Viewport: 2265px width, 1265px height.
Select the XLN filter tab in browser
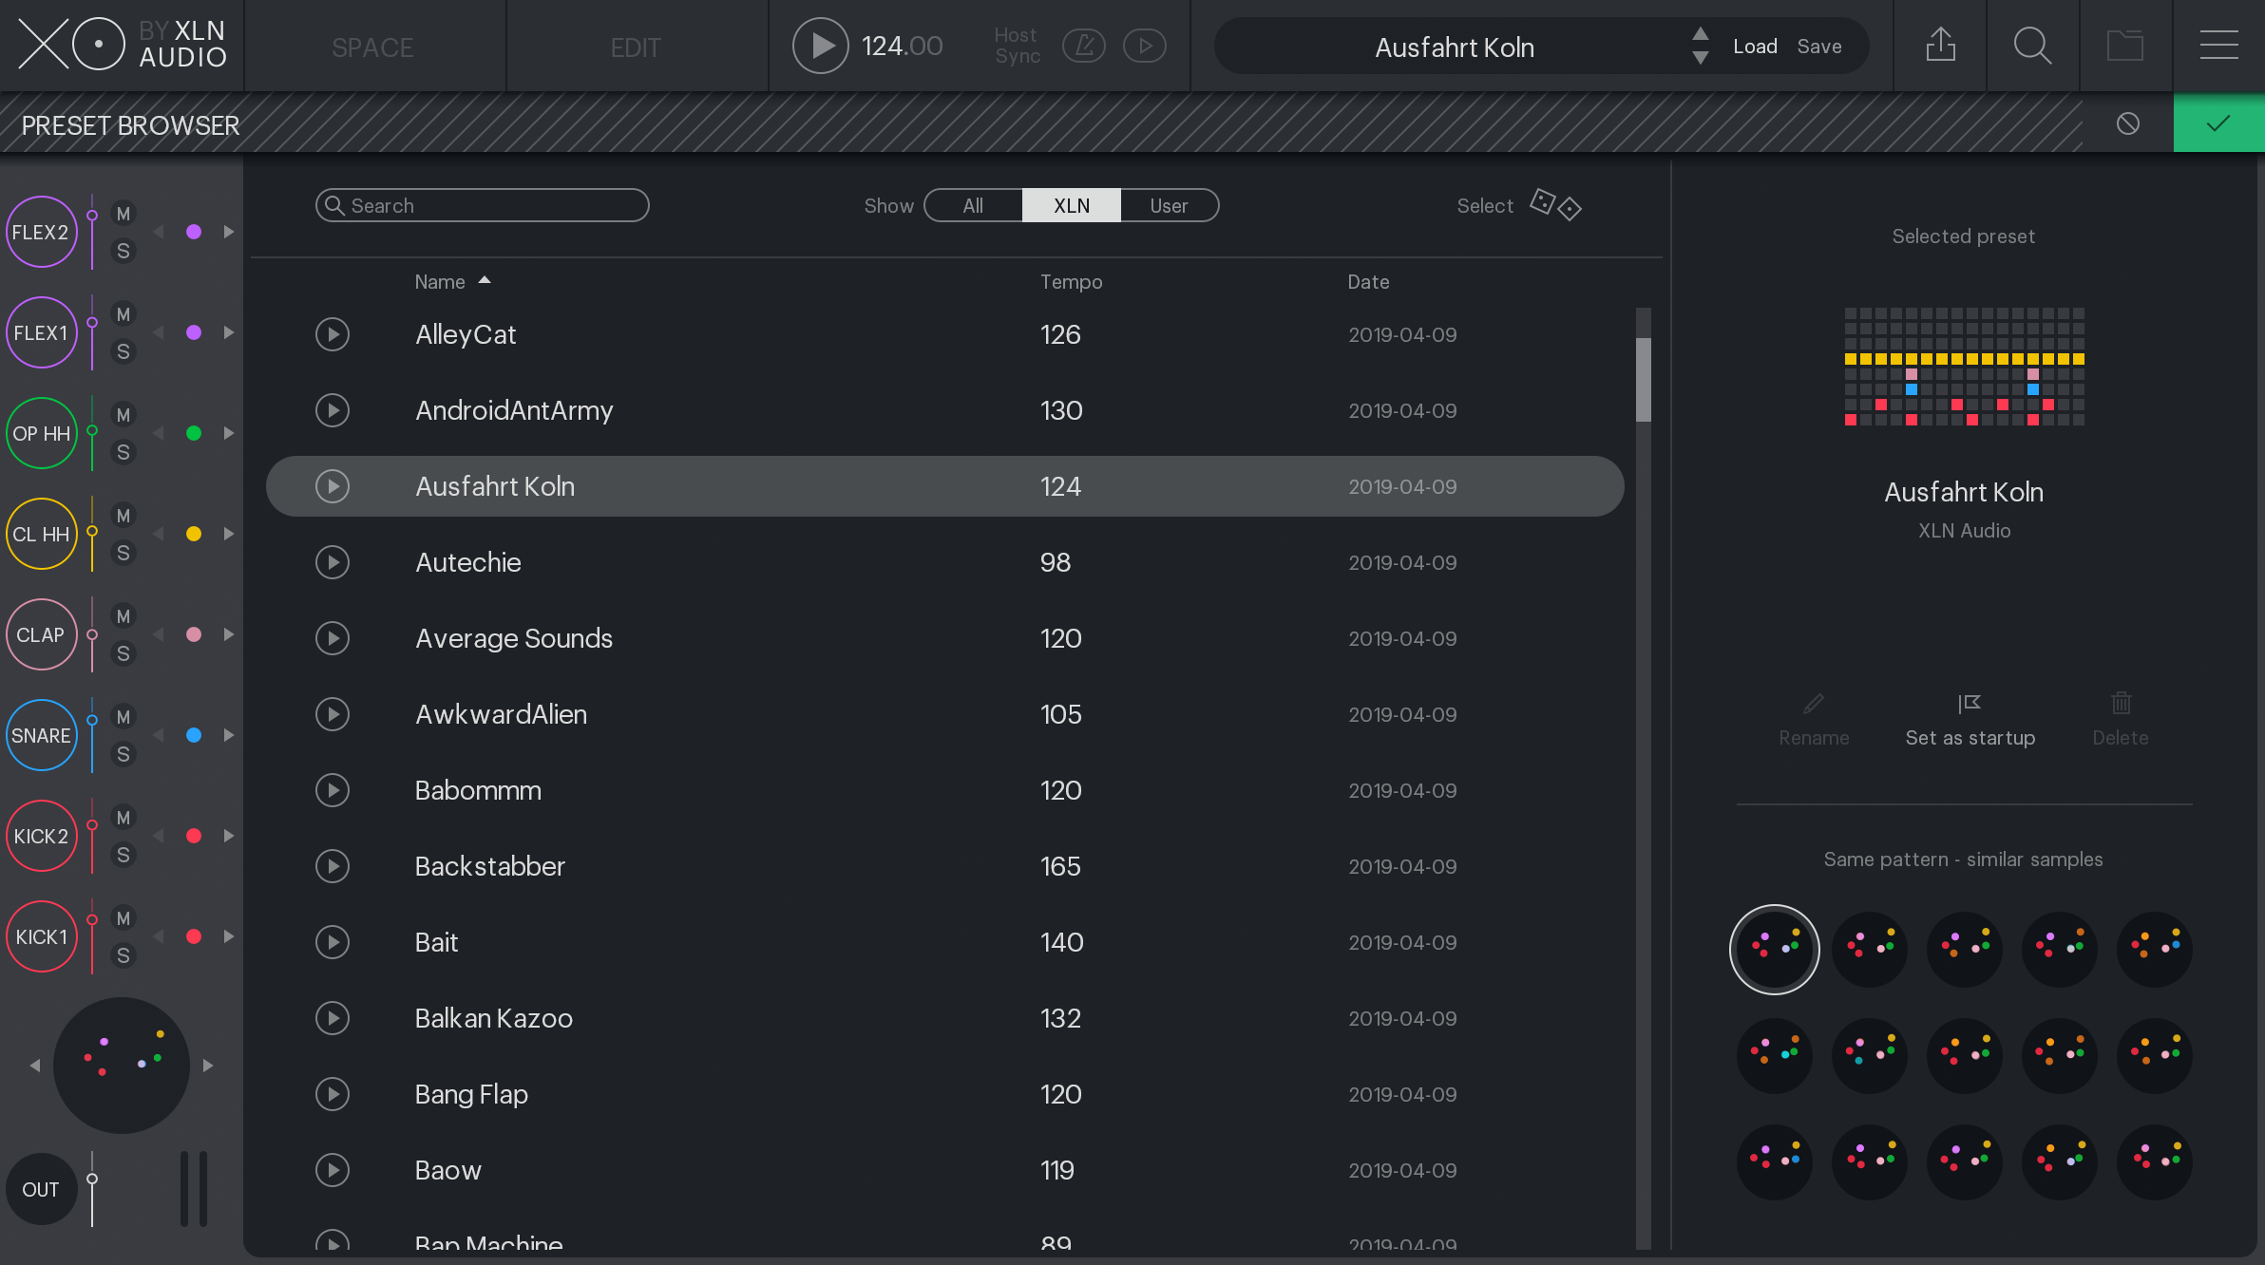click(1071, 203)
